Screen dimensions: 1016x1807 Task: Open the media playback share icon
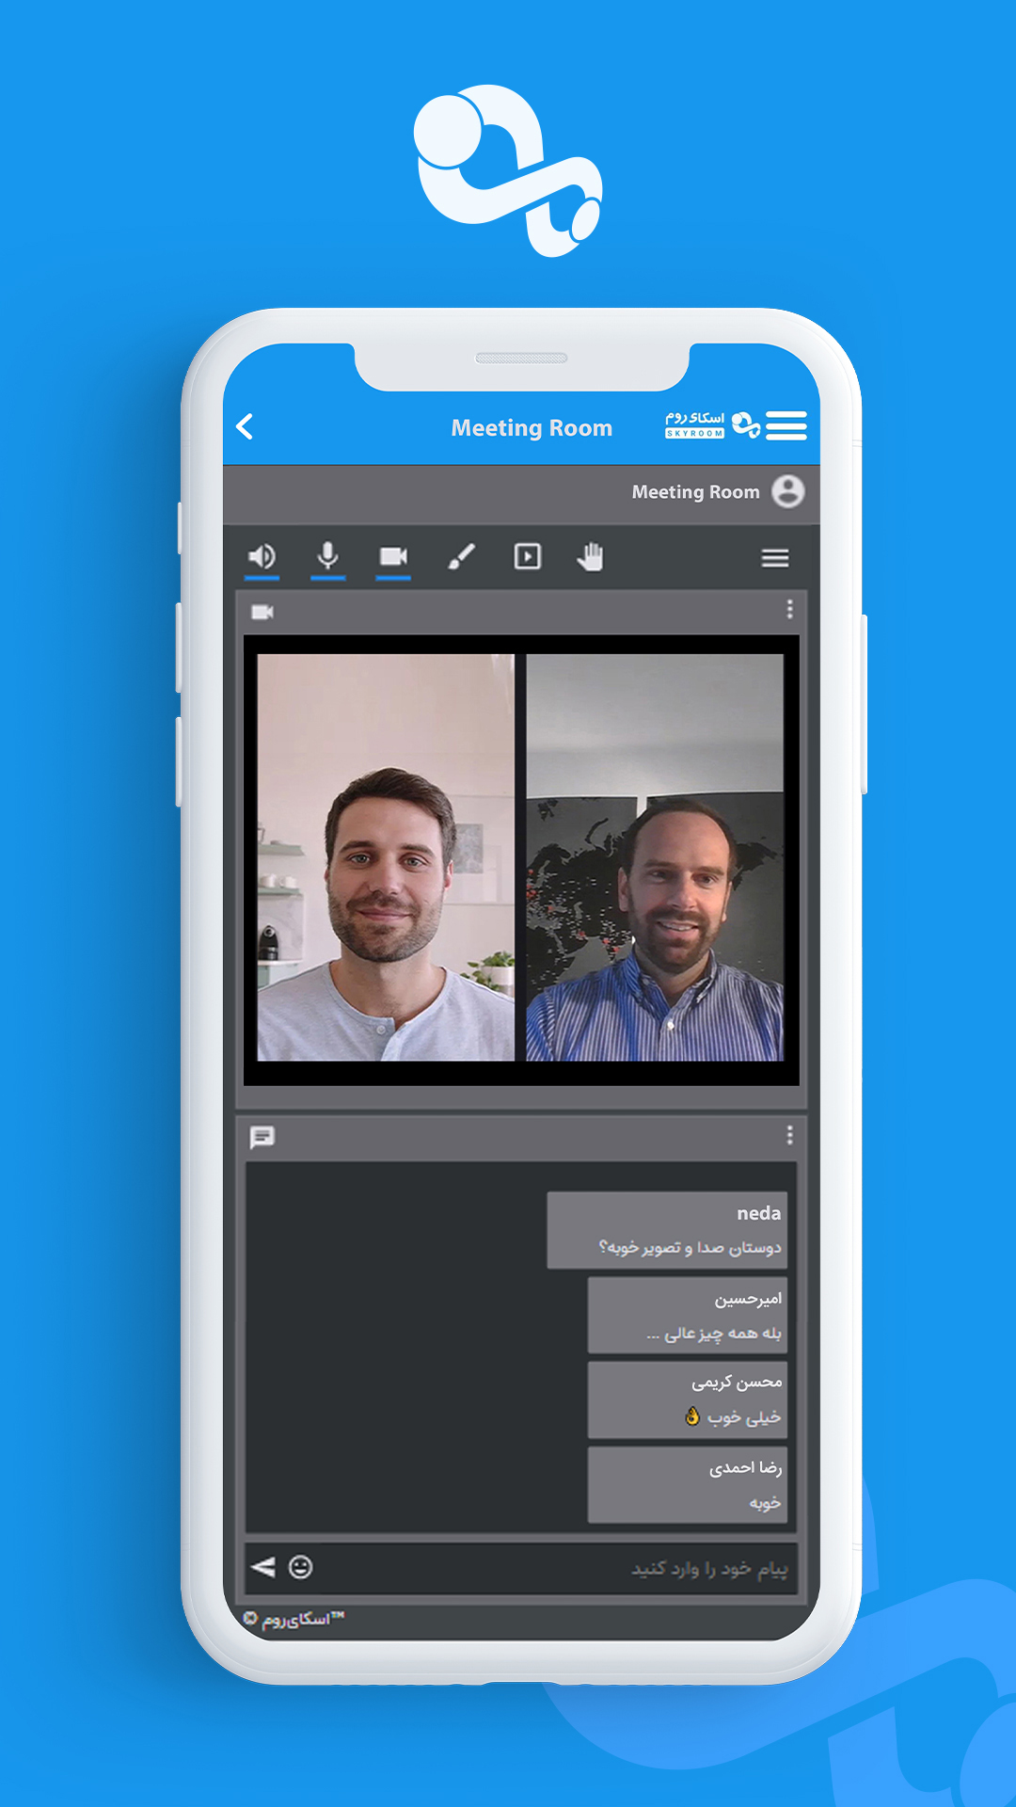coord(527,557)
